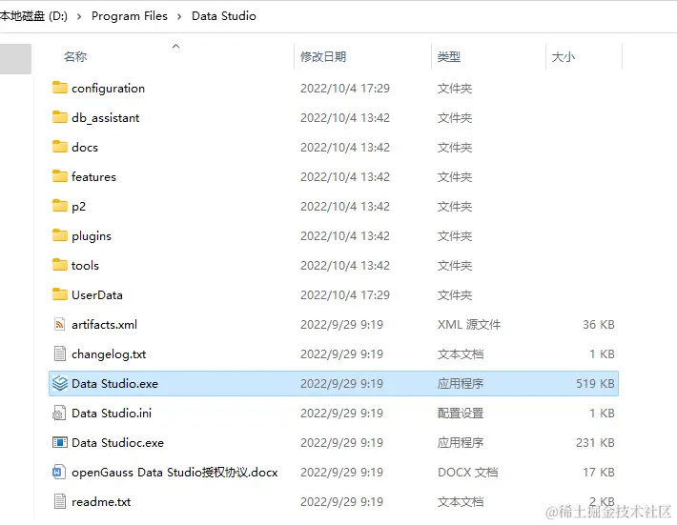Click the UserData folder icon

(59, 294)
